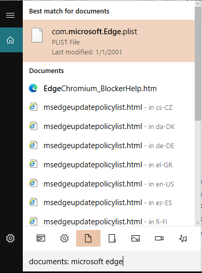Open msedgeupdatepolicylist.html in es-ES
Screen dimensions: 202x273
pyautogui.click(x=109, y=203)
